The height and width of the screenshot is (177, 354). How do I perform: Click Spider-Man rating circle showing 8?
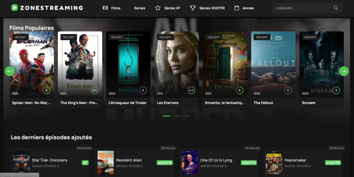coord(46,90)
